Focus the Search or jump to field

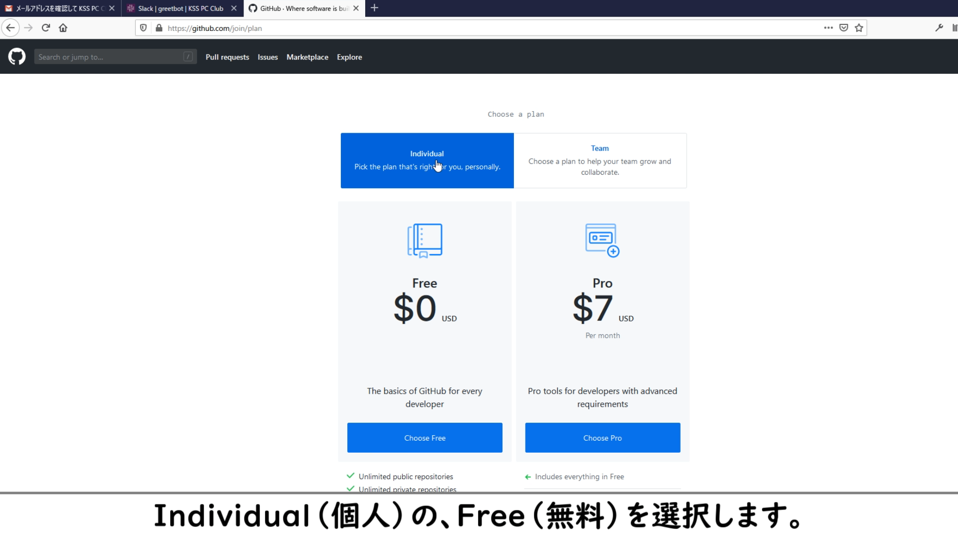point(110,57)
